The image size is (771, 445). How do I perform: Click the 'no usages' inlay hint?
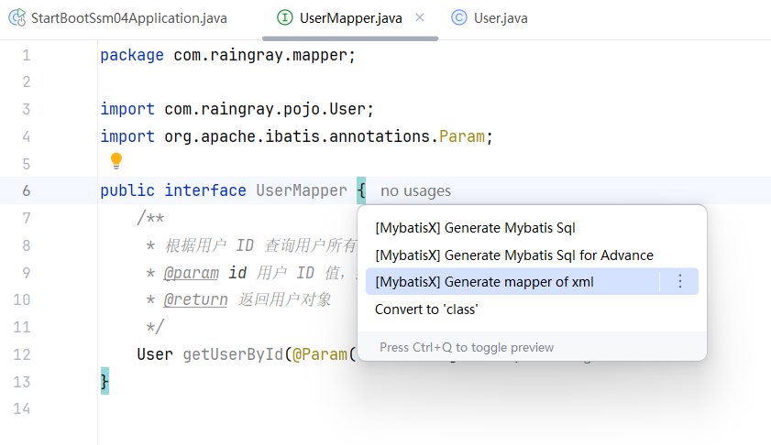(x=415, y=190)
